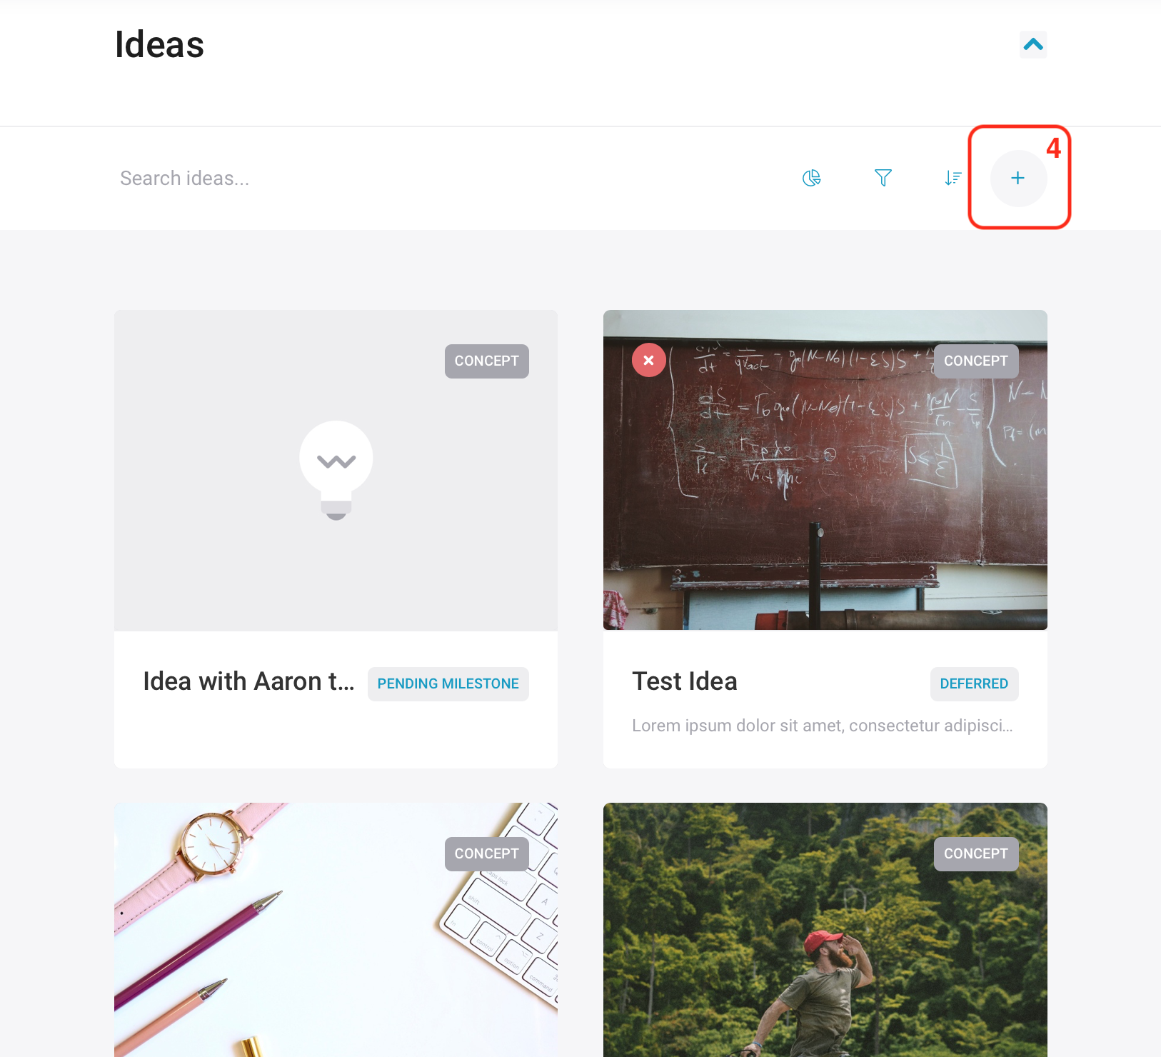Open the Test Idea title

685,681
